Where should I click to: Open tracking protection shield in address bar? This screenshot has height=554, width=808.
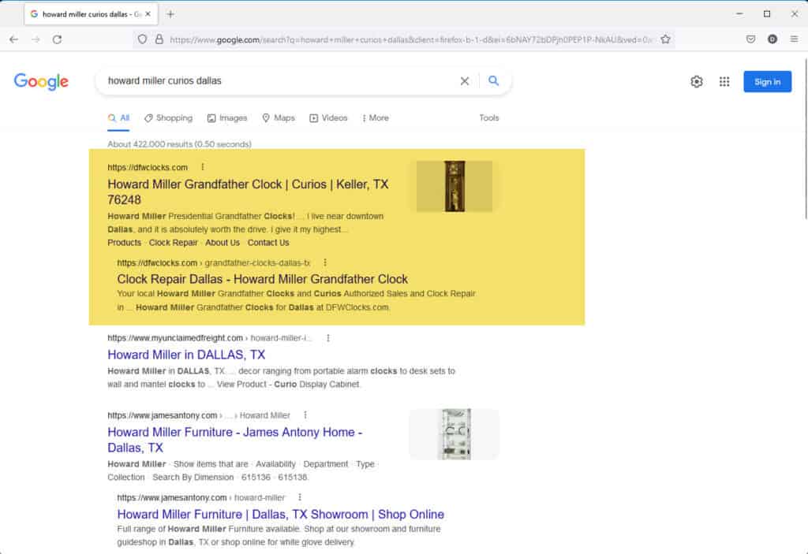[142, 39]
